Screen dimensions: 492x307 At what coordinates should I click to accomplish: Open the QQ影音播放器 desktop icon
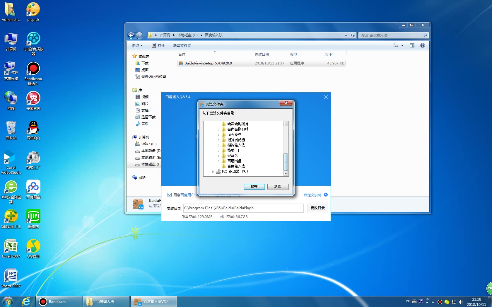click(33, 43)
